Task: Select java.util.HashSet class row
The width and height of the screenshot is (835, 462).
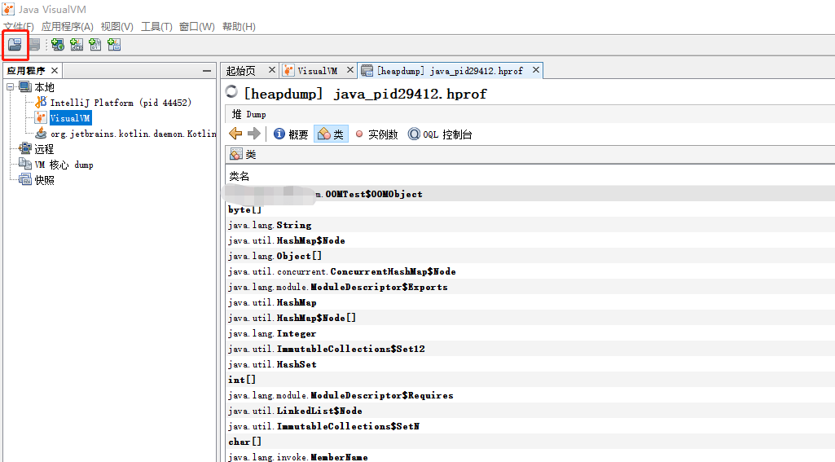Action: (x=530, y=364)
